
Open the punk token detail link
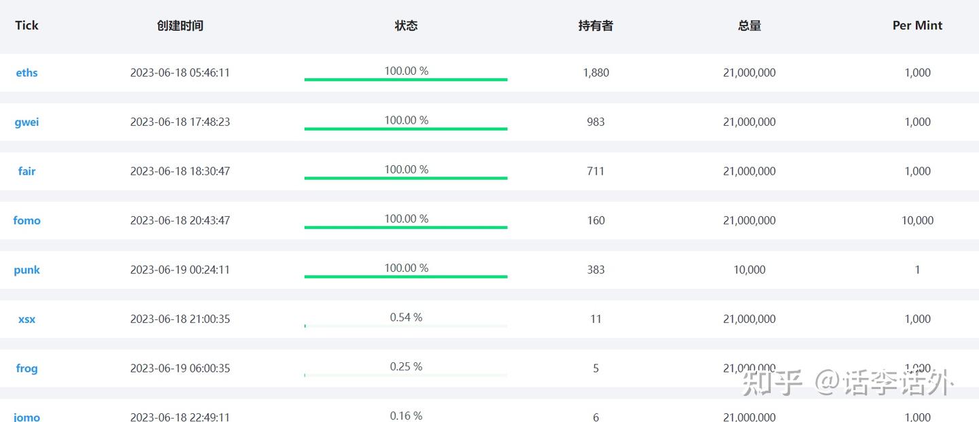(x=27, y=269)
